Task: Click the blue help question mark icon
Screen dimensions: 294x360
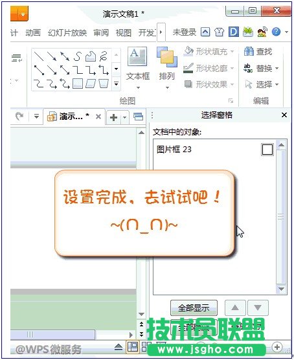Action: point(277,32)
